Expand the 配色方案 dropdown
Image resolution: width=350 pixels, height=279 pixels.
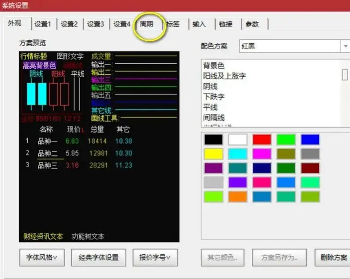point(344,46)
